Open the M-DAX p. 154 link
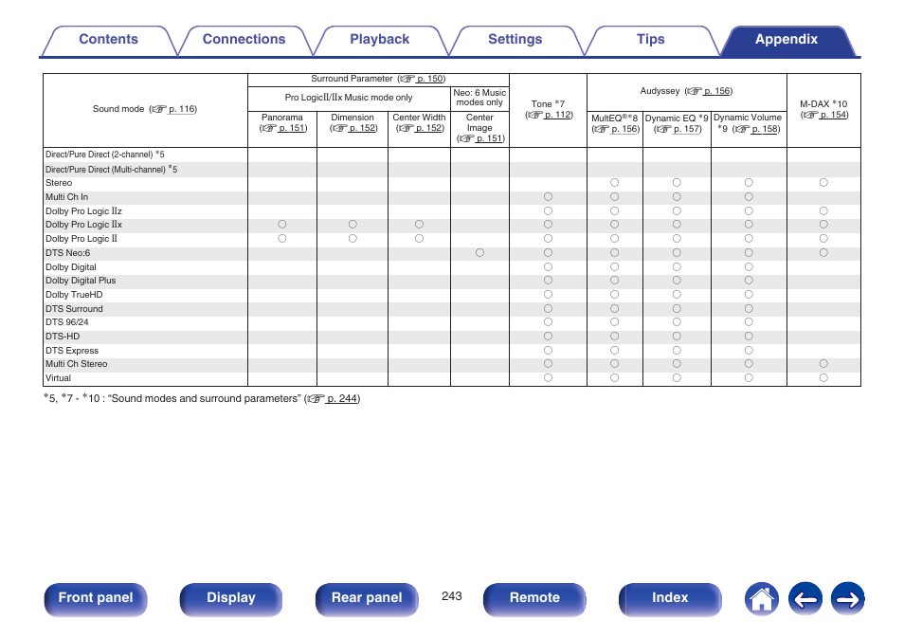The image size is (904, 638). point(833,115)
